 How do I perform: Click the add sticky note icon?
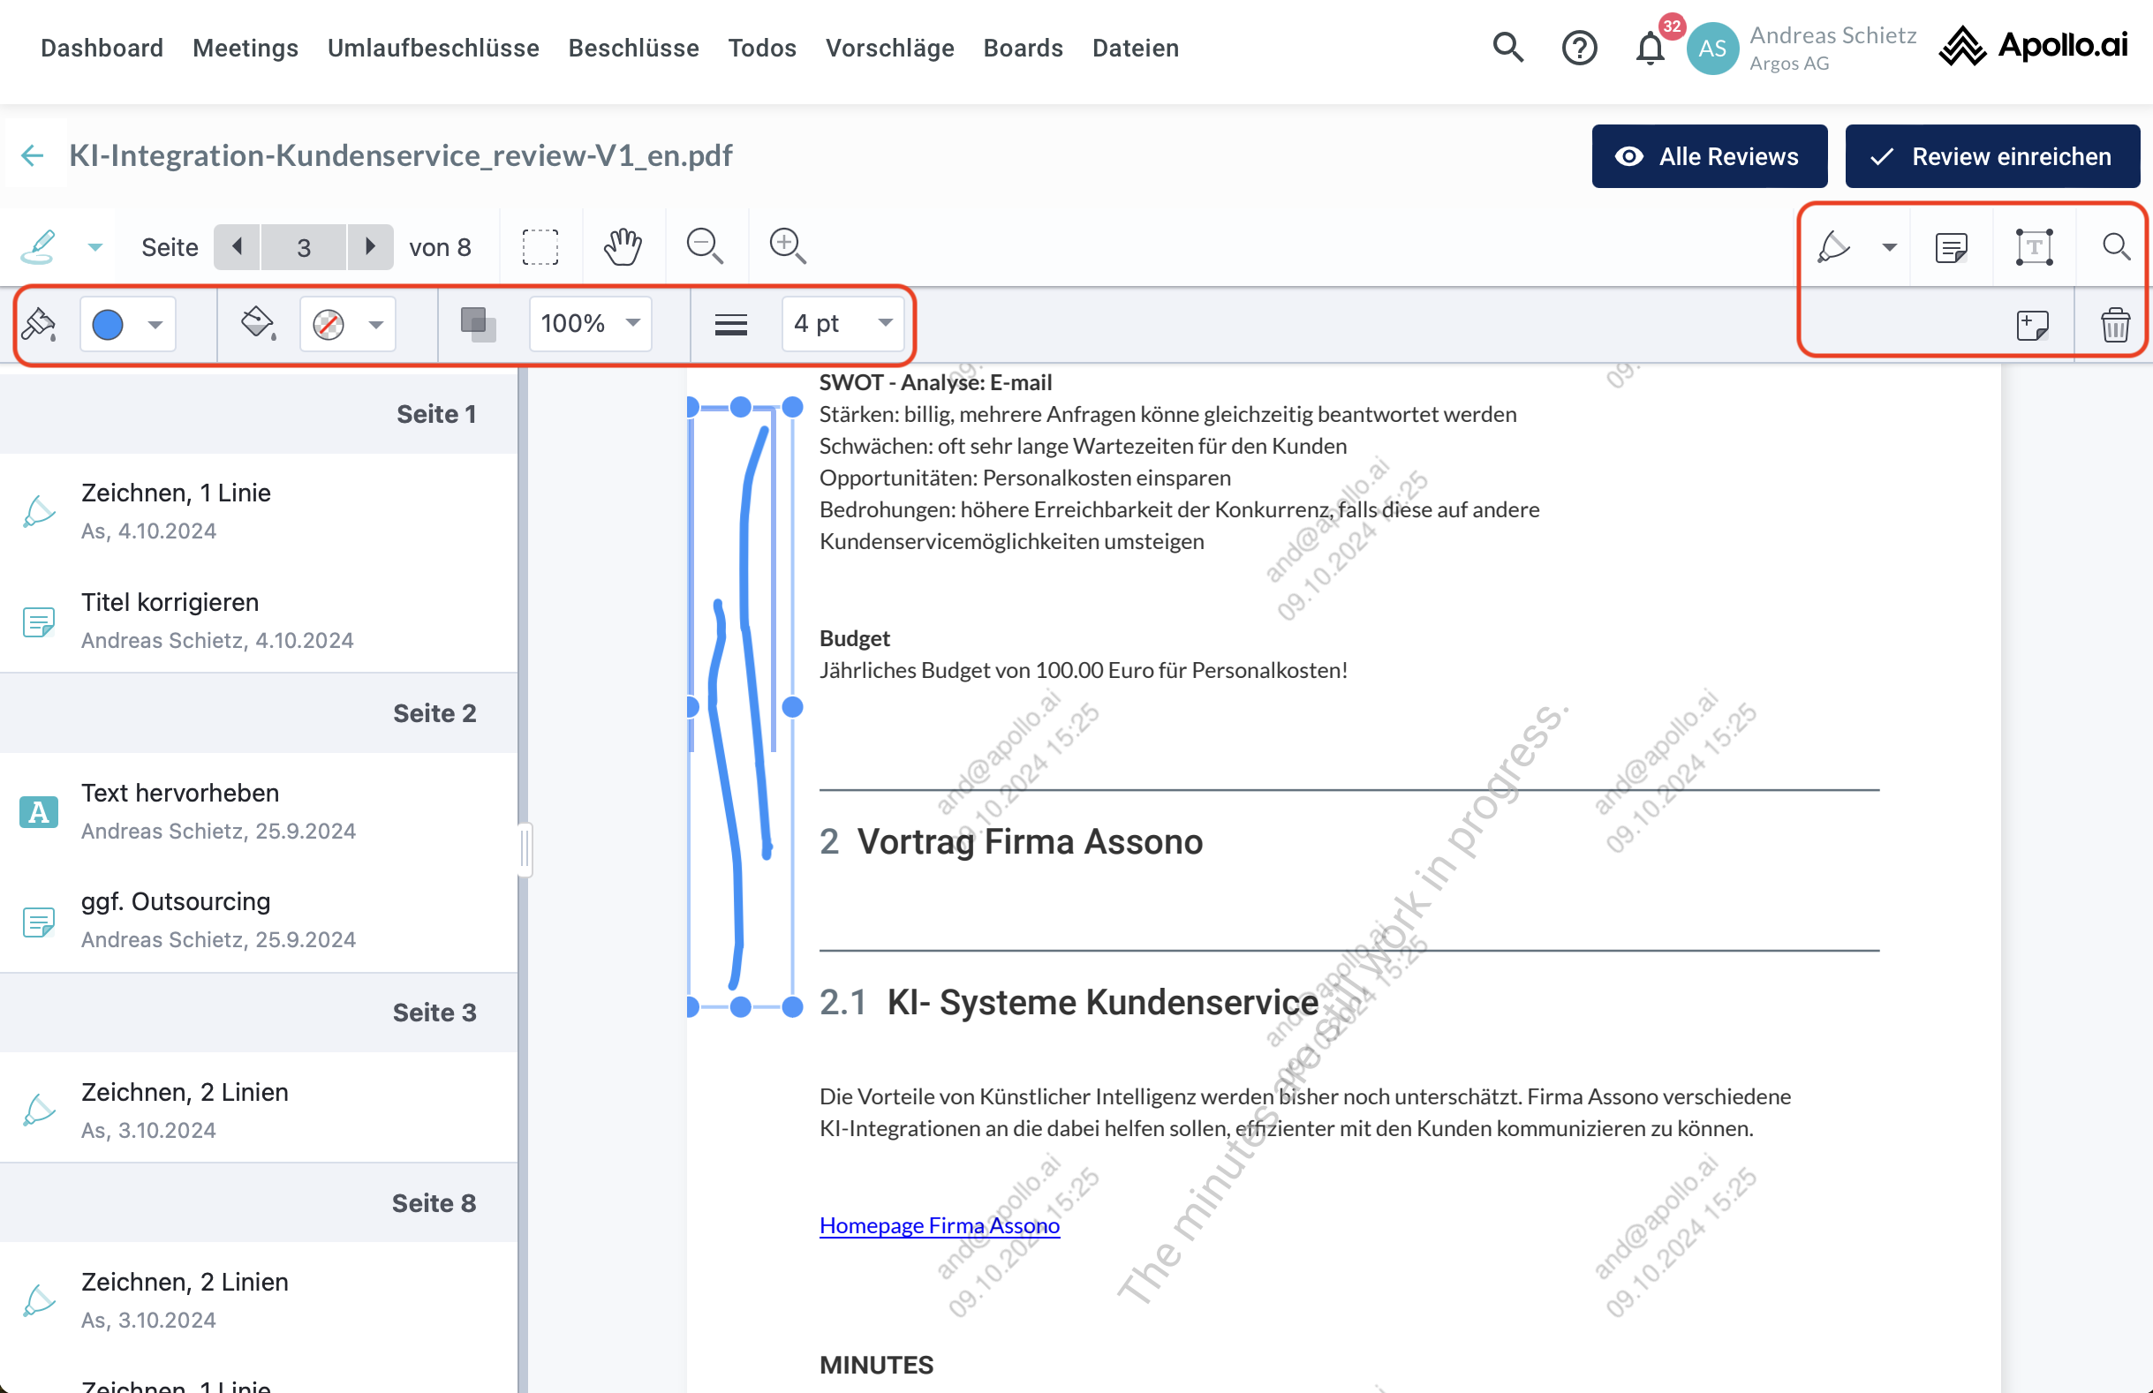pyautogui.click(x=2032, y=325)
